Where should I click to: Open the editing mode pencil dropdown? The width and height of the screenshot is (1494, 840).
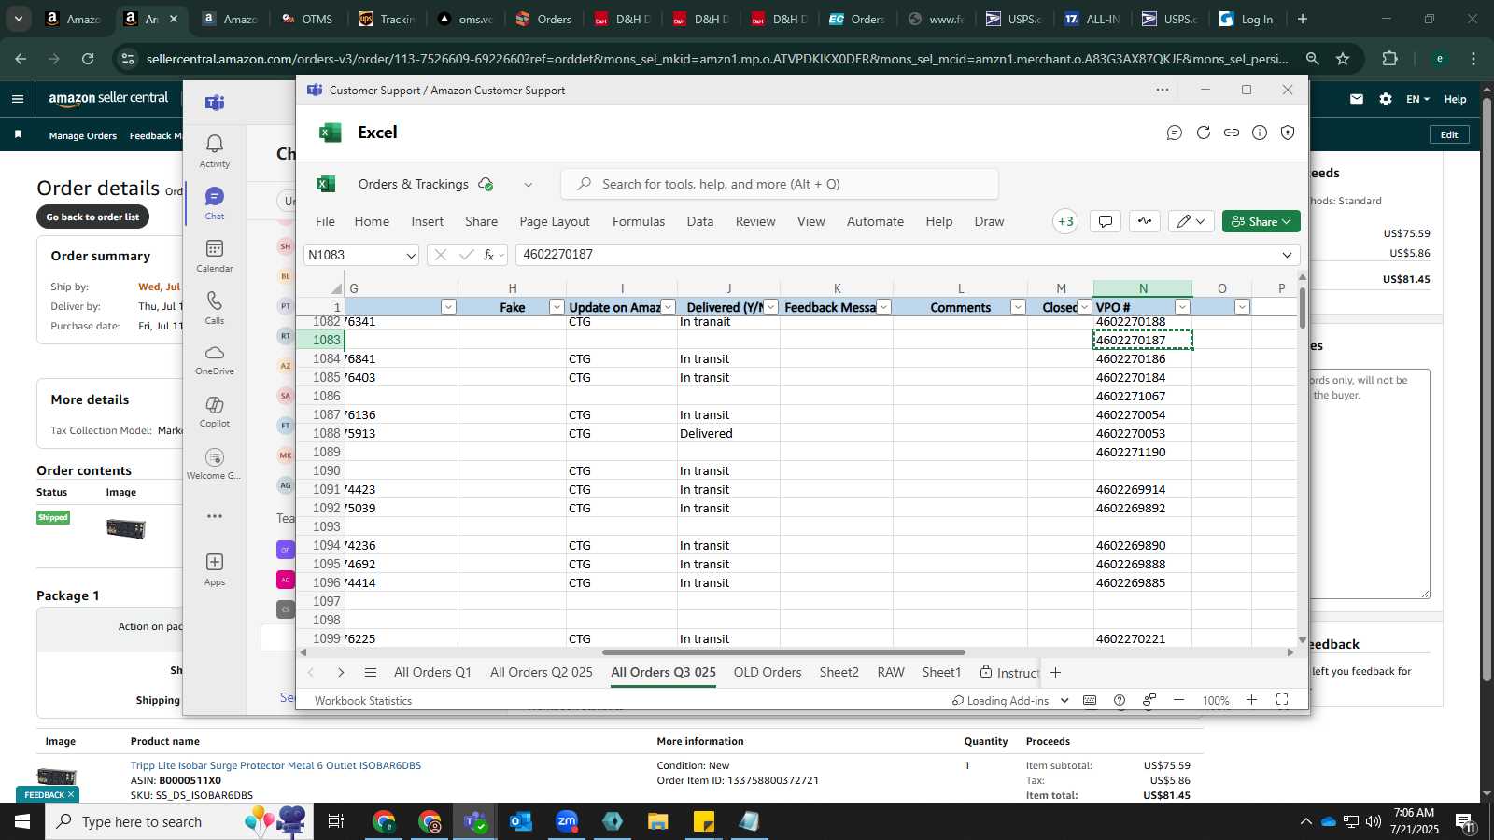click(1191, 221)
